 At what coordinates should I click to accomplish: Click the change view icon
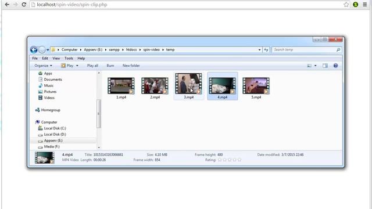[x=309, y=66]
